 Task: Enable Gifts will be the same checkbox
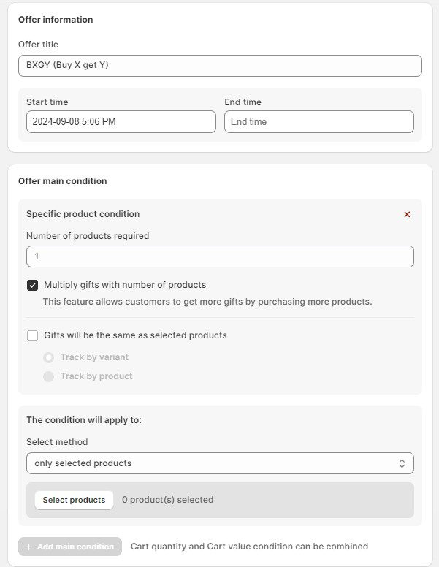click(x=33, y=336)
